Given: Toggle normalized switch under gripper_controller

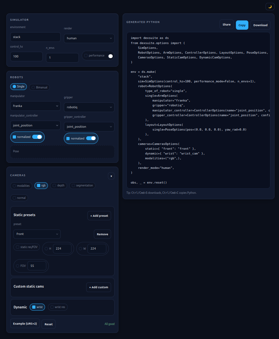Looking at the screenshot, I should [x=91, y=138].
